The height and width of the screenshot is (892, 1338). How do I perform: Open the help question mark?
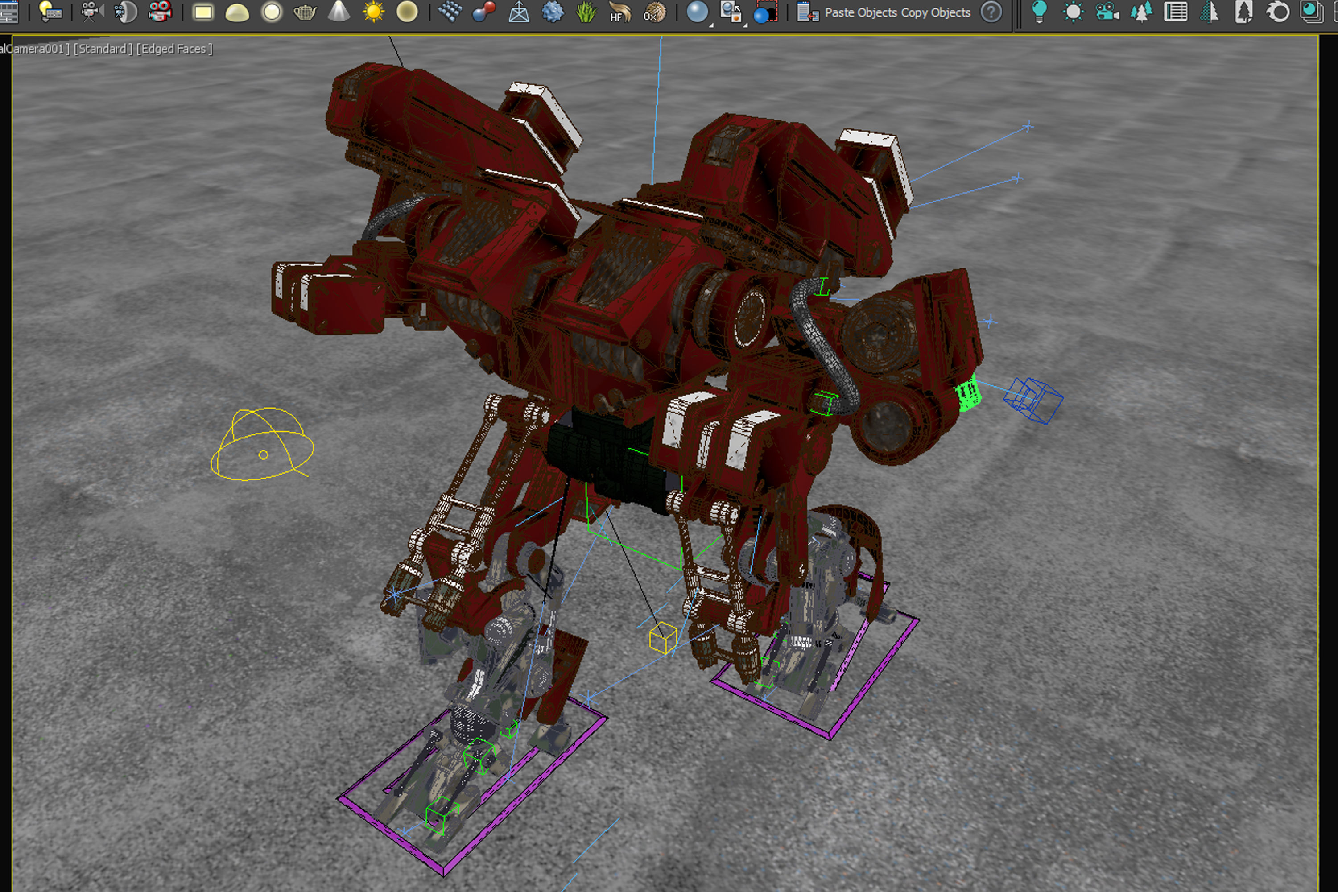[991, 12]
